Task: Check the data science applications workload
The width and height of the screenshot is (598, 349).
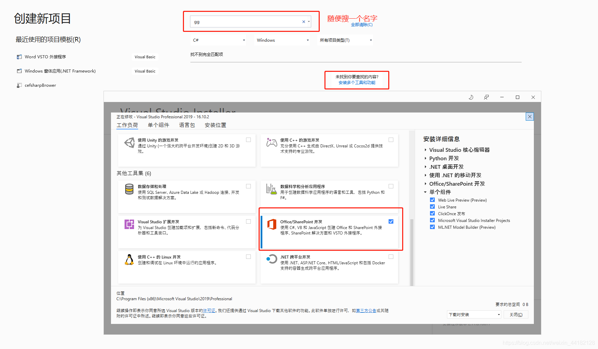Action: coord(391,186)
